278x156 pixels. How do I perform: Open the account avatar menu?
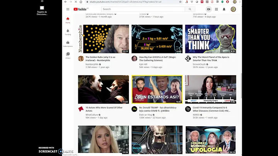(x=233, y=9)
